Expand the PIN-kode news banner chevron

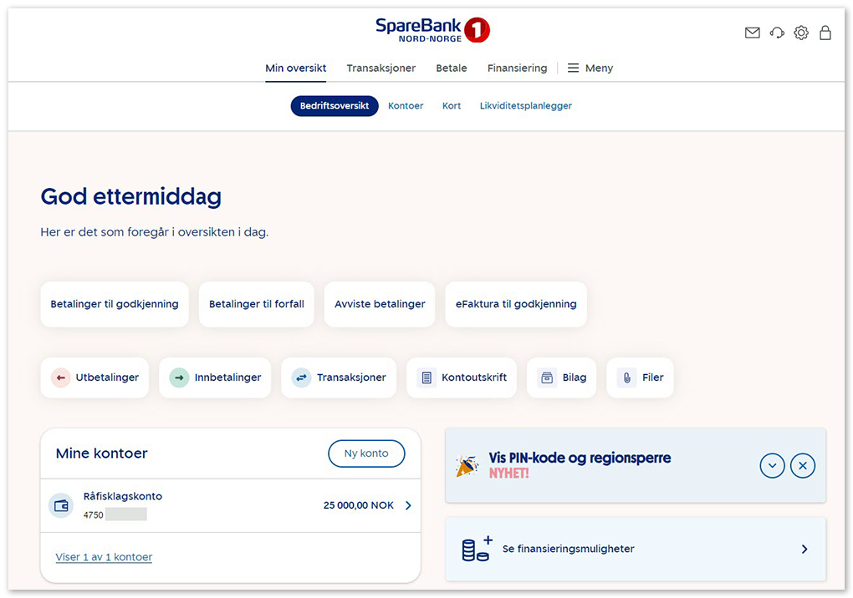772,466
